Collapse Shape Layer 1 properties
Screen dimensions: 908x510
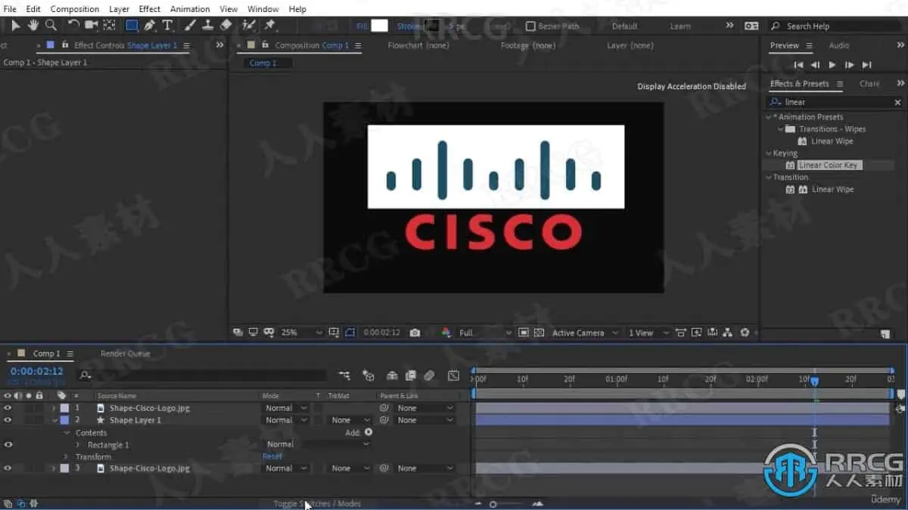tap(54, 420)
